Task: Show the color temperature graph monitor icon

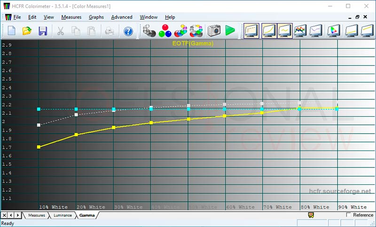Action: (x=315, y=30)
